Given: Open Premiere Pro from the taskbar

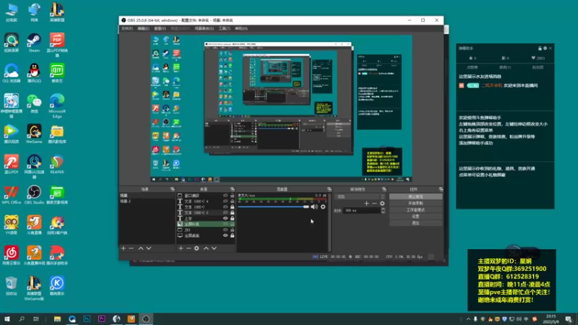Looking at the screenshot, I should [101, 319].
